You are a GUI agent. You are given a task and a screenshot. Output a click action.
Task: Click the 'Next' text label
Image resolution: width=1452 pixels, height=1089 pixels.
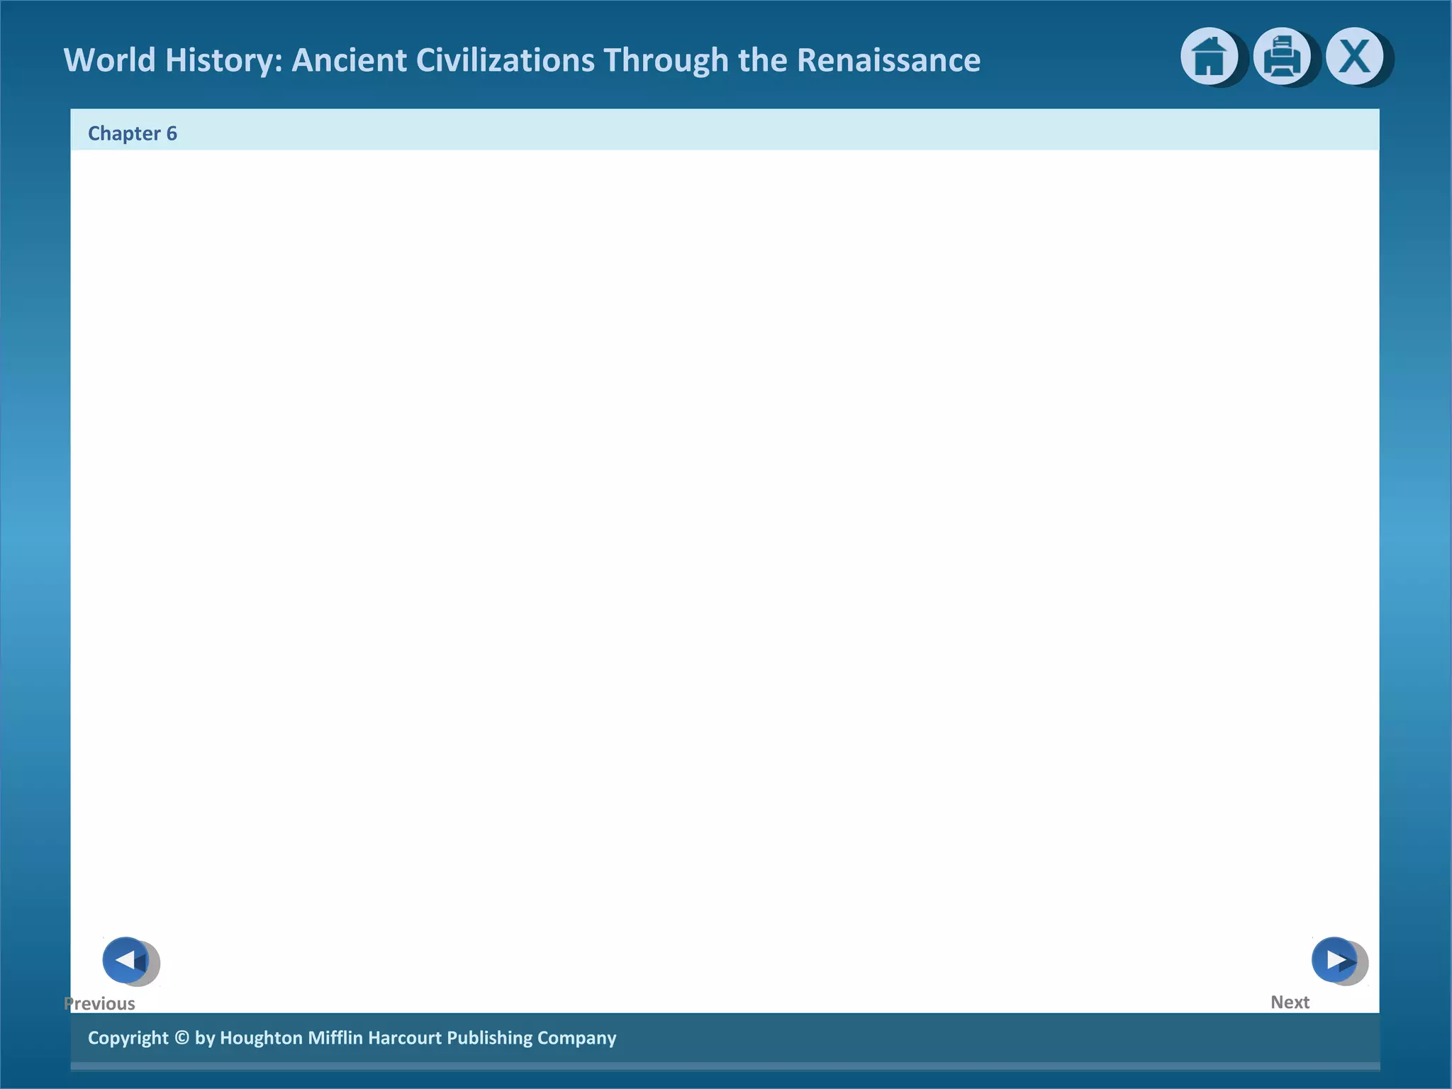1290,1002
